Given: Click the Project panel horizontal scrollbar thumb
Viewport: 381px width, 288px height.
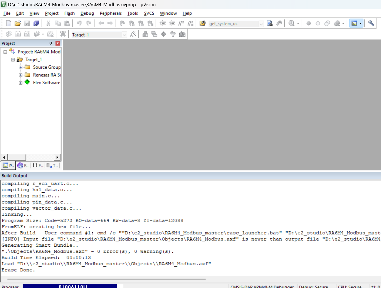Looking at the screenshot, I should click(17, 157).
